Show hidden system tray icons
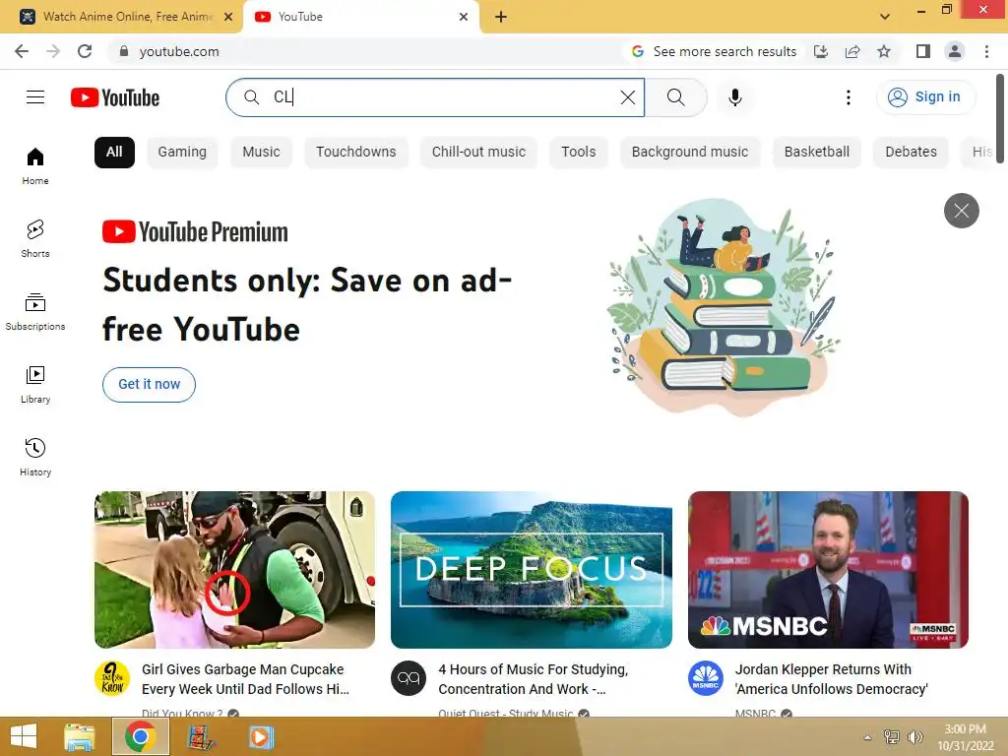The width and height of the screenshot is (1008, 756). [868, 737]
